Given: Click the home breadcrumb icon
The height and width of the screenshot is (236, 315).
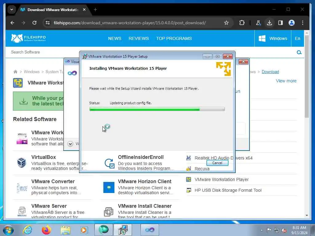Looking at the screenshot, I should [15, 72].
